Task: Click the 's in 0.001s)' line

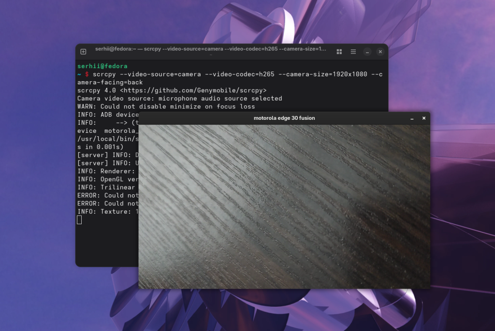Action: pos(101,147)
